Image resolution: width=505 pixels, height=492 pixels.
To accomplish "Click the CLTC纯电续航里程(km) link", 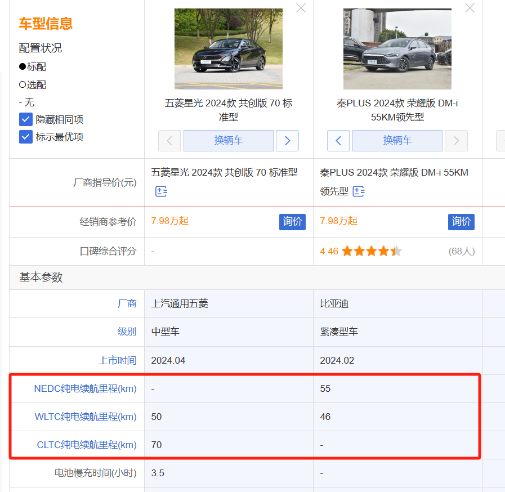I will 87,445.
